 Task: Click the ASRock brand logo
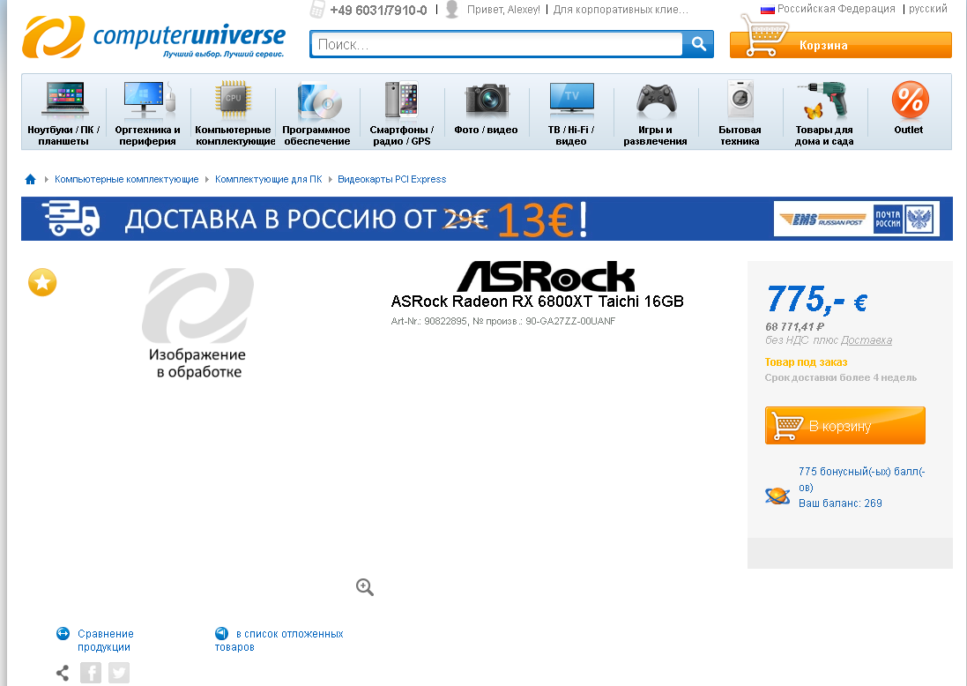click(546, 276)
